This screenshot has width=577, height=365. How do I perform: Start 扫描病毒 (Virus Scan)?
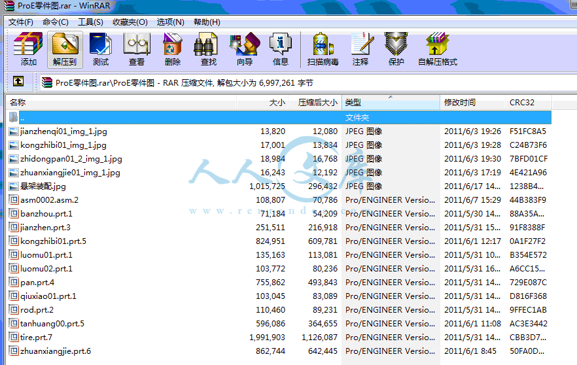point(323,49)
